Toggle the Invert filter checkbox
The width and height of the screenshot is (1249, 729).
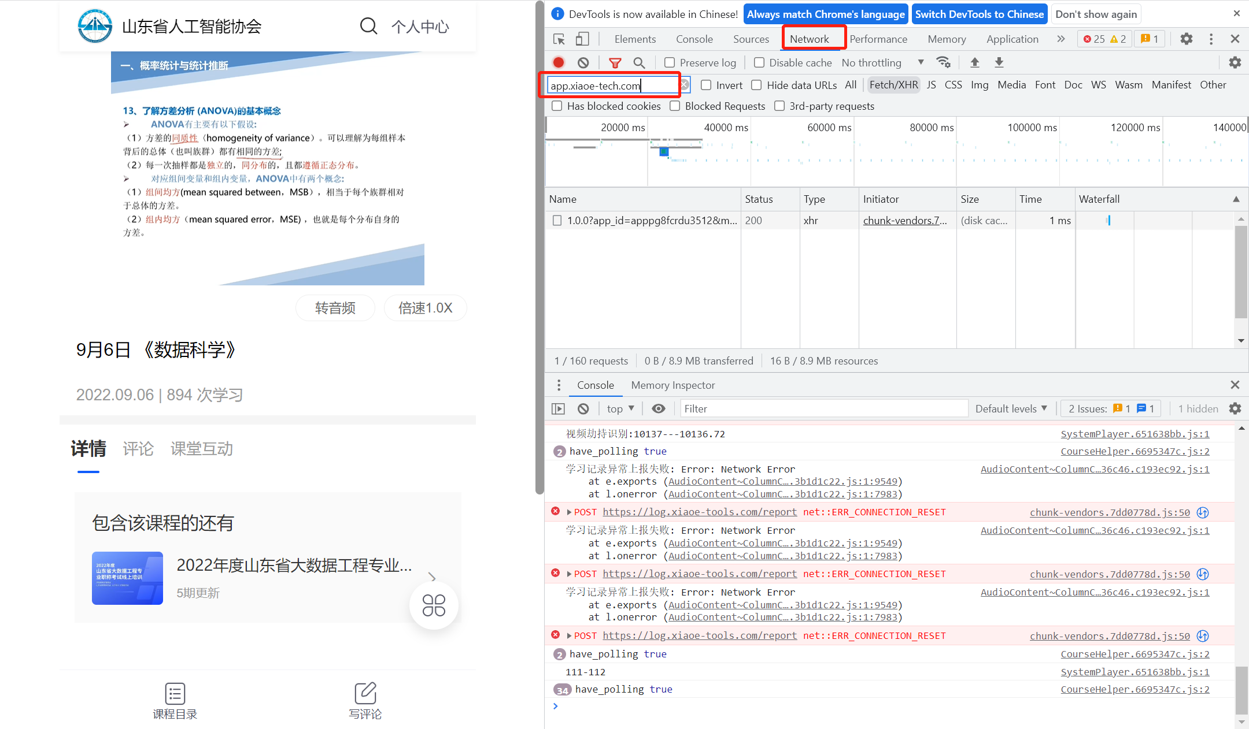[x=706, y=85]
